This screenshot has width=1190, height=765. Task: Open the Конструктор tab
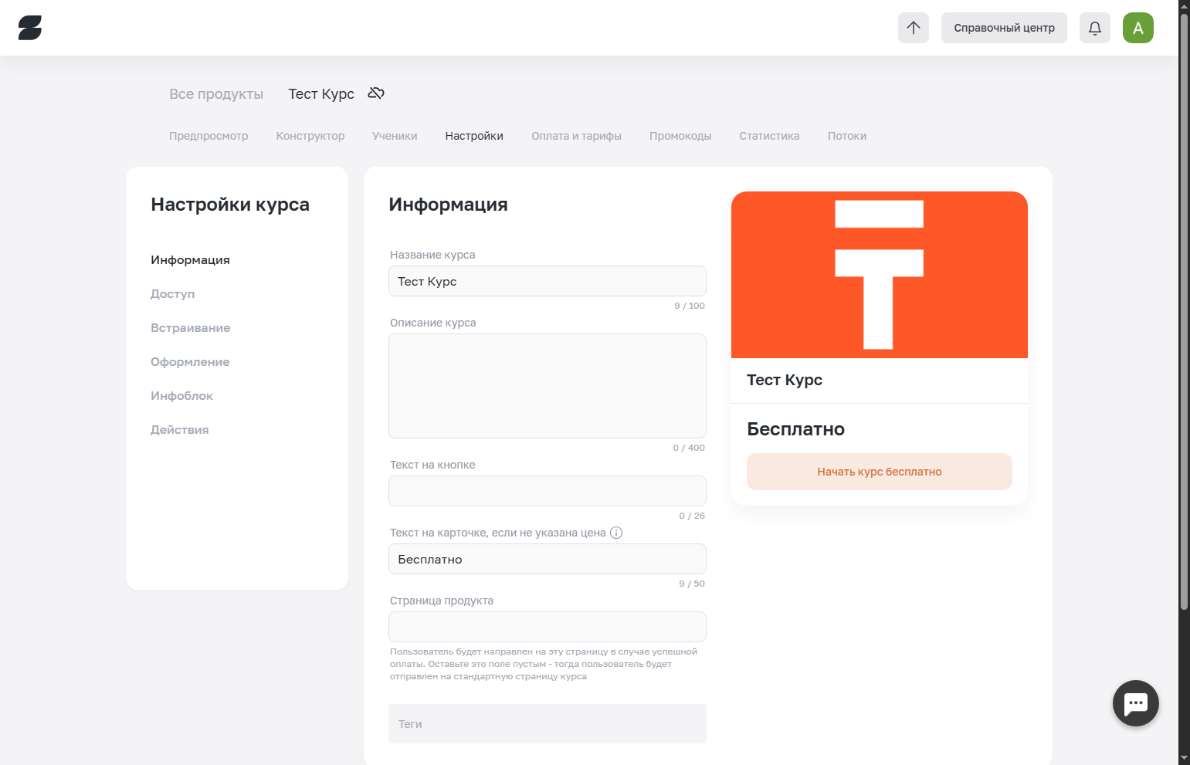(x=310, y=136)
